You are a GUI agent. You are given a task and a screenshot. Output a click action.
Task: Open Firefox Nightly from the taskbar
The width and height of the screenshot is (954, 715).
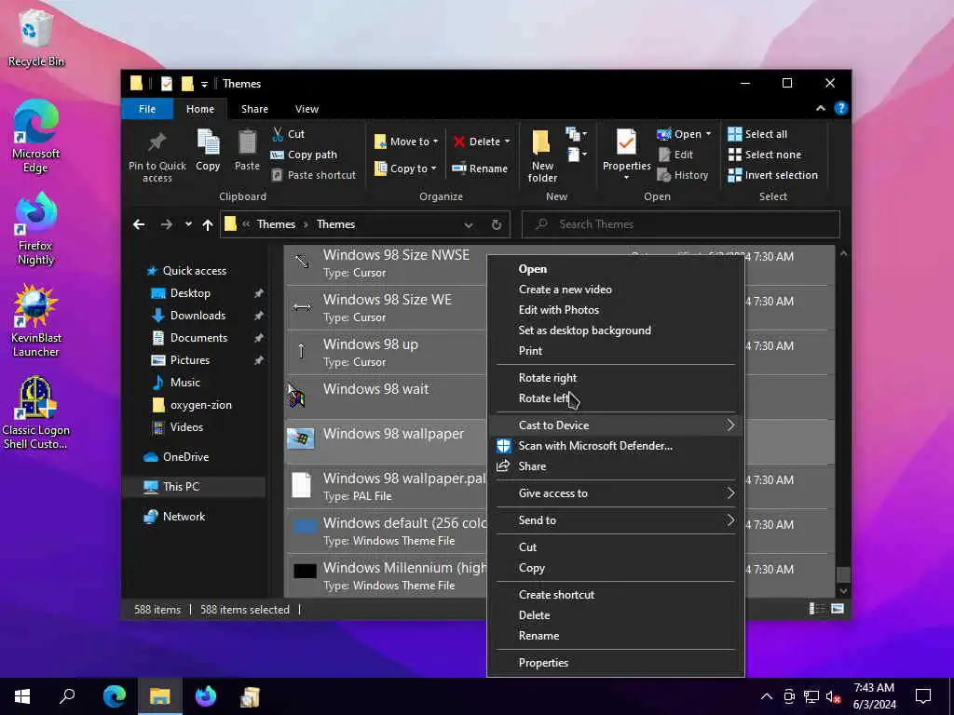(206, 696)
